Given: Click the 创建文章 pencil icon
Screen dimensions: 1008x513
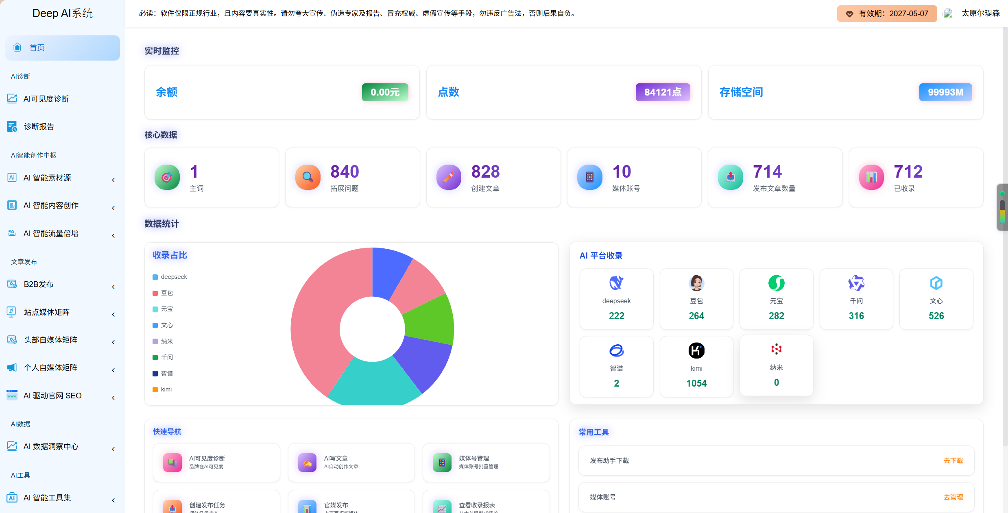Looking at the screenshot, I should 449,177.
